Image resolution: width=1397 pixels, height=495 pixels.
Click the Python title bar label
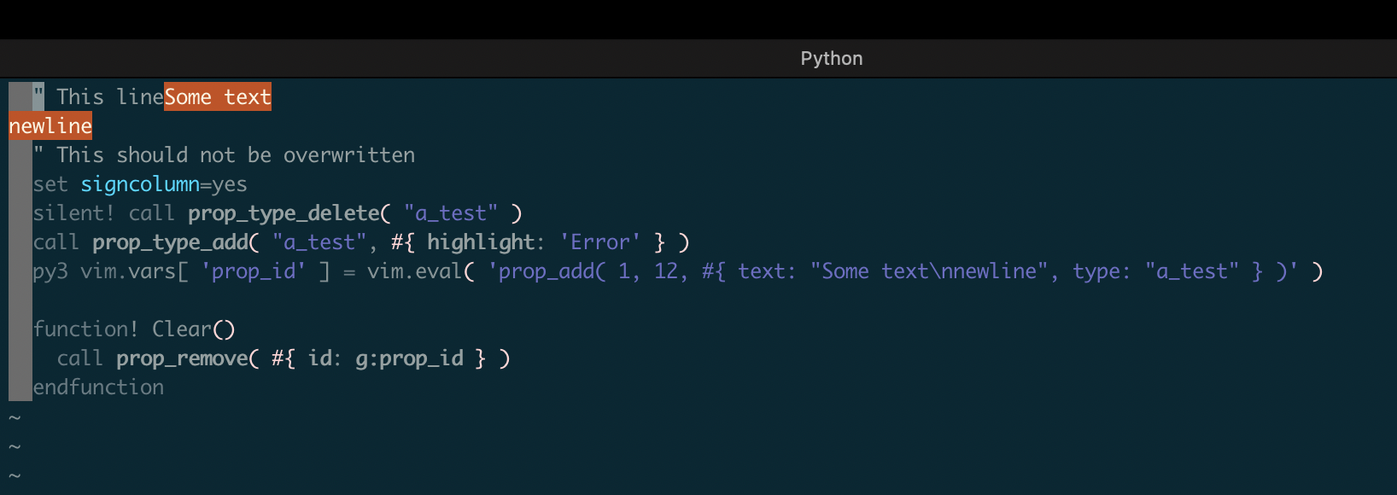pos(831,59)
